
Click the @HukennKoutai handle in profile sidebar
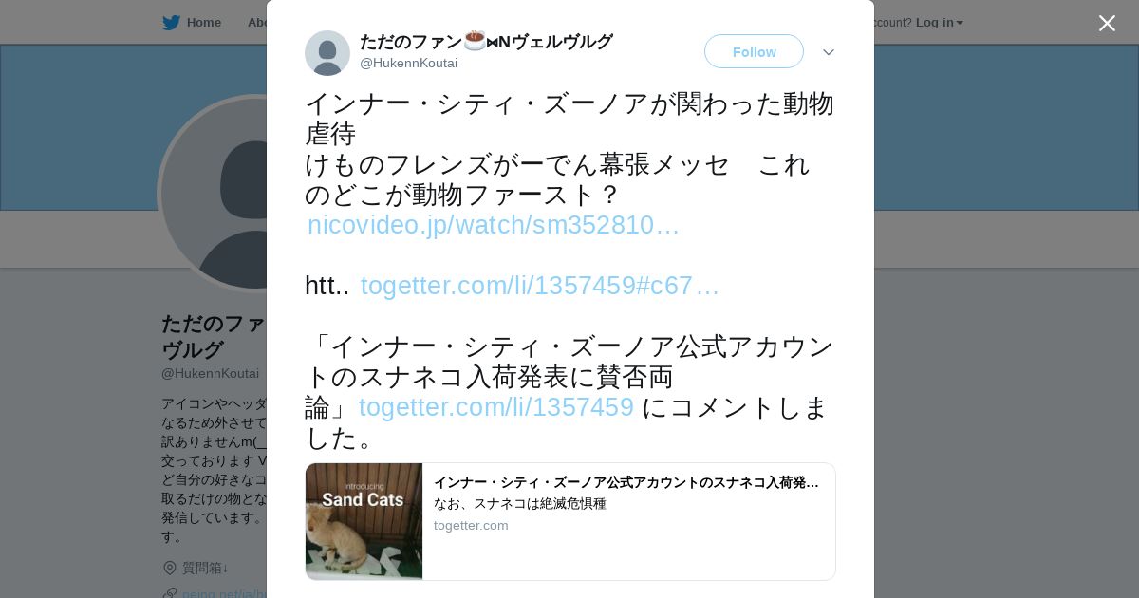210,374
